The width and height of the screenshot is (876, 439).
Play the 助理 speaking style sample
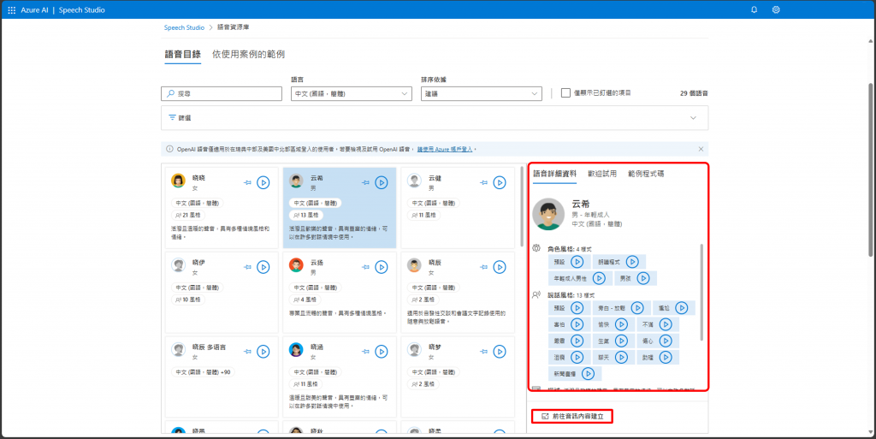click(666, 357)
